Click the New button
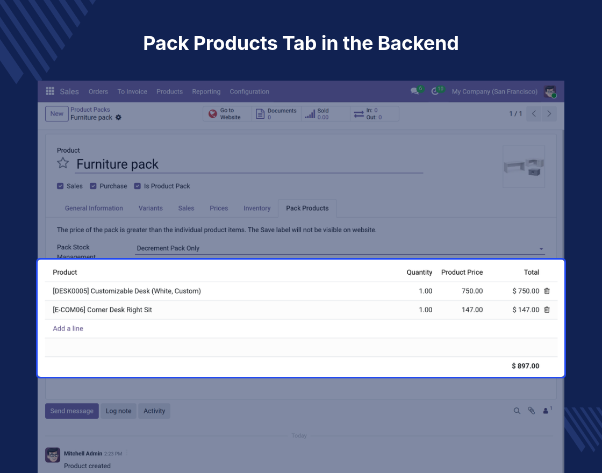The height and width of the screenshot is (473, 602). click(57, 113)
